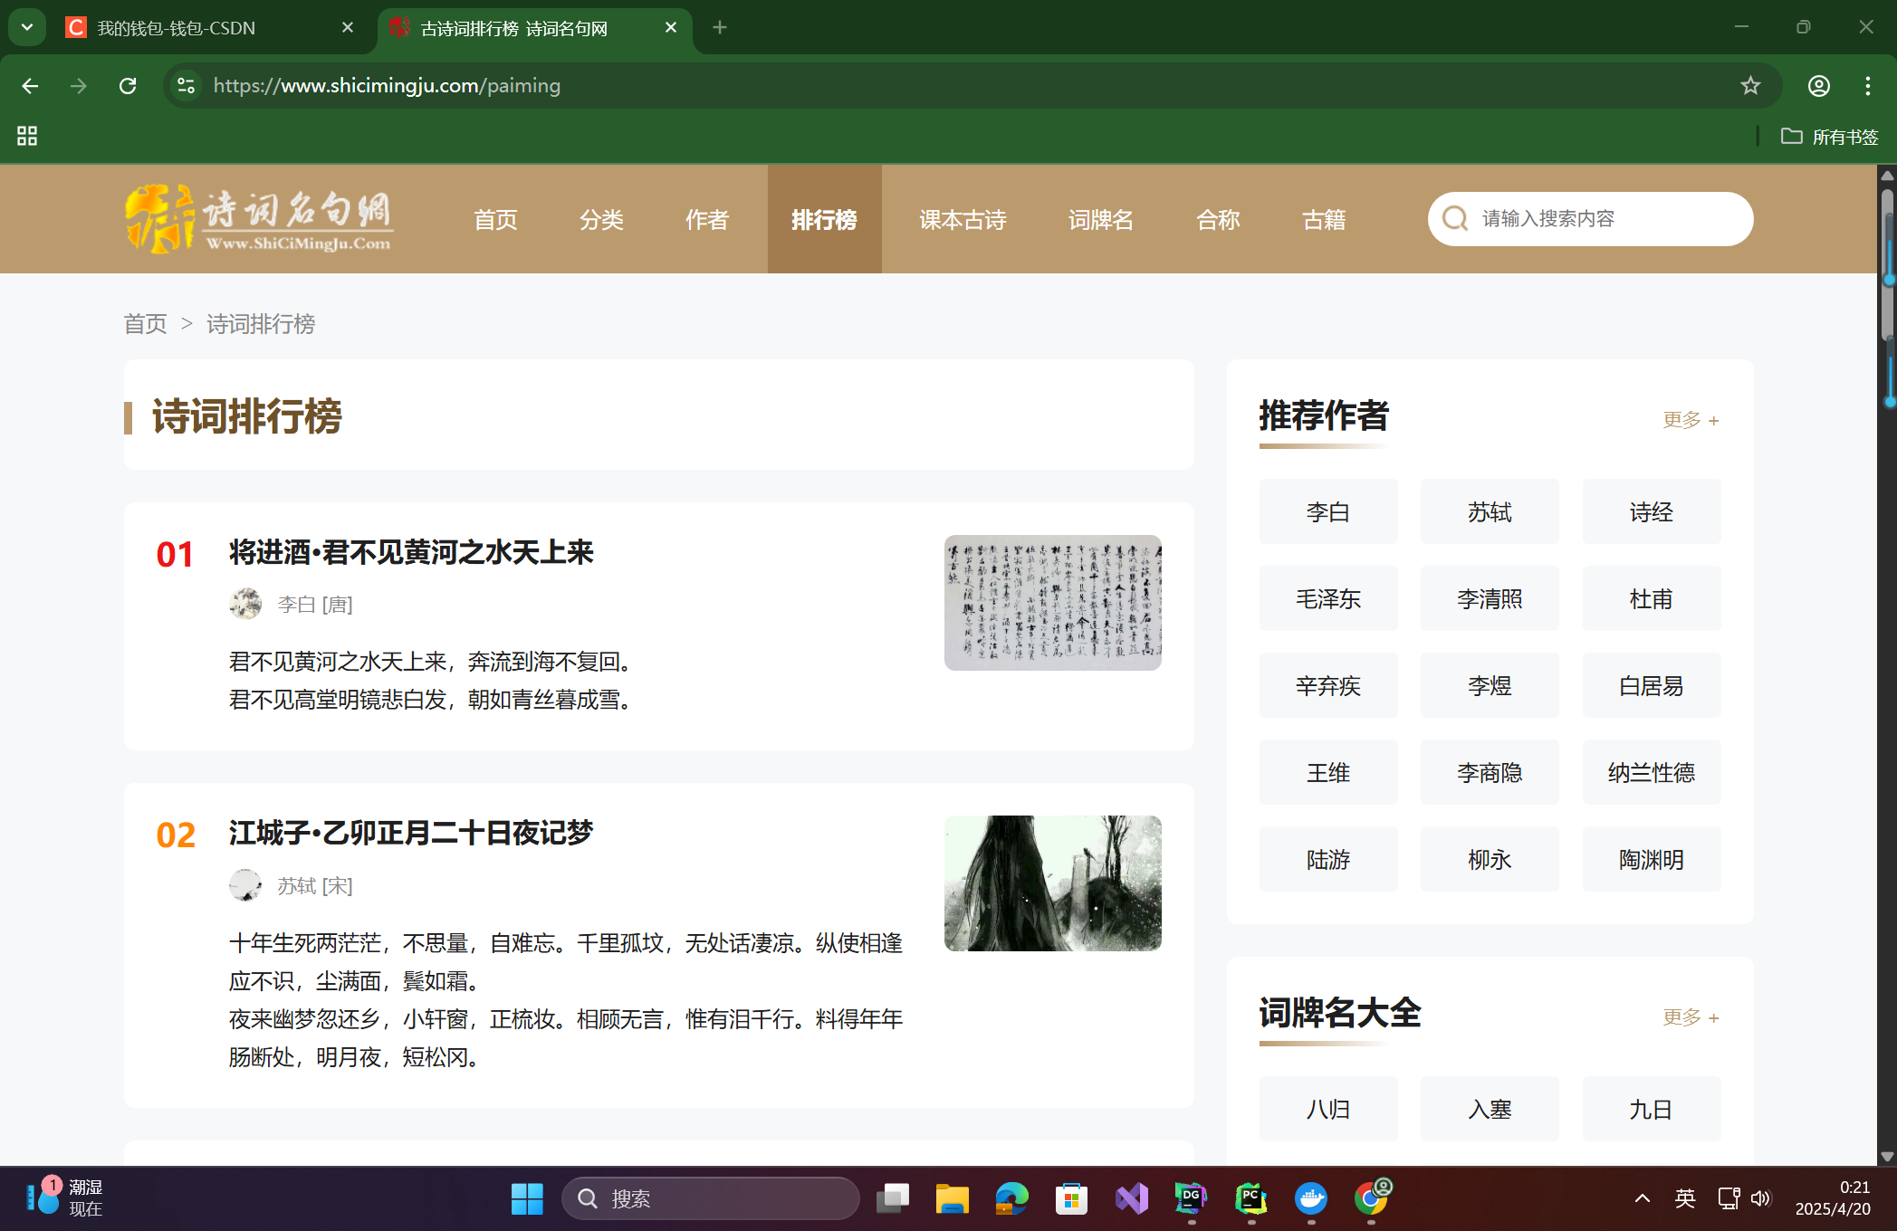This screenshot has width=1897, height=1231.
Task: Open poem title 江城子·乙卯正月二十日夜记梦
Action: [411, 833]
